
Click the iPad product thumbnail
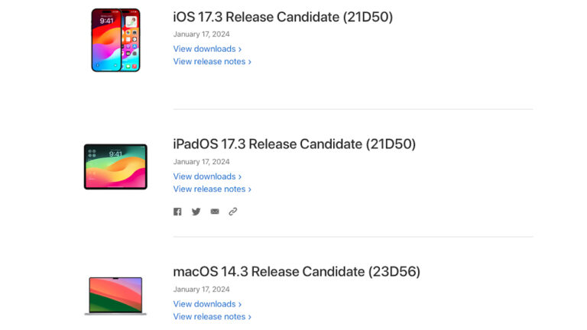(x=115, y=167)
